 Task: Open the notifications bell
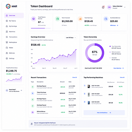(103, 7)
